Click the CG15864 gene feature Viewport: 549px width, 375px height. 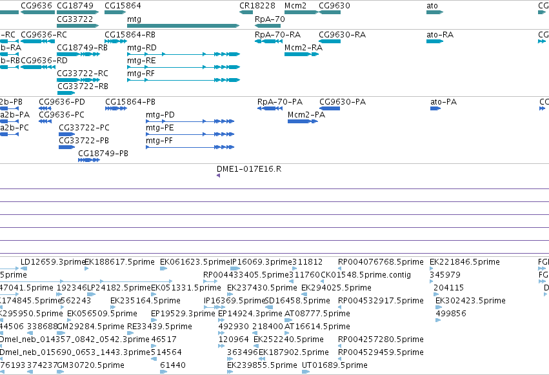point(115,12)
